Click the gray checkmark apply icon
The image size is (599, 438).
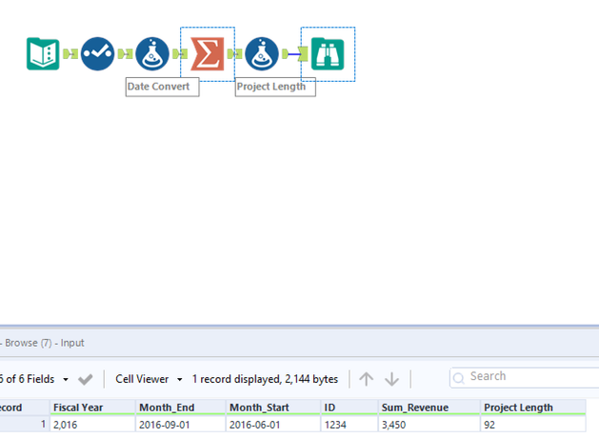pyautogui.click(x=85, y=379)
